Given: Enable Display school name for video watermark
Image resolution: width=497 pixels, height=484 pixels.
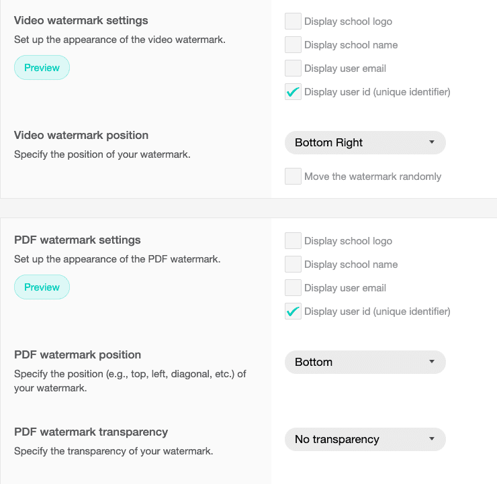Looking at the screenshot, I should (x=293, y=45).
